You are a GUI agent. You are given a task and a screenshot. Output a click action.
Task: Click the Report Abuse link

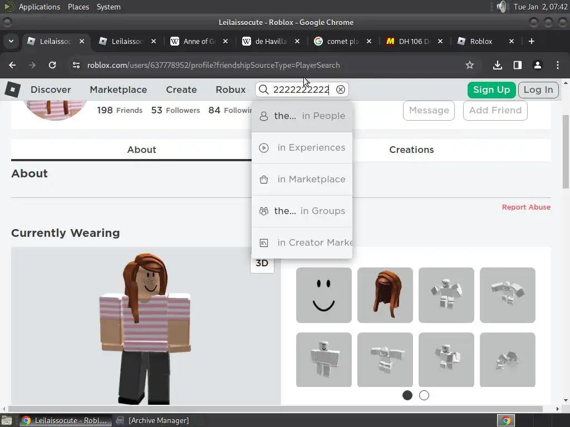(x=526, y=207)
